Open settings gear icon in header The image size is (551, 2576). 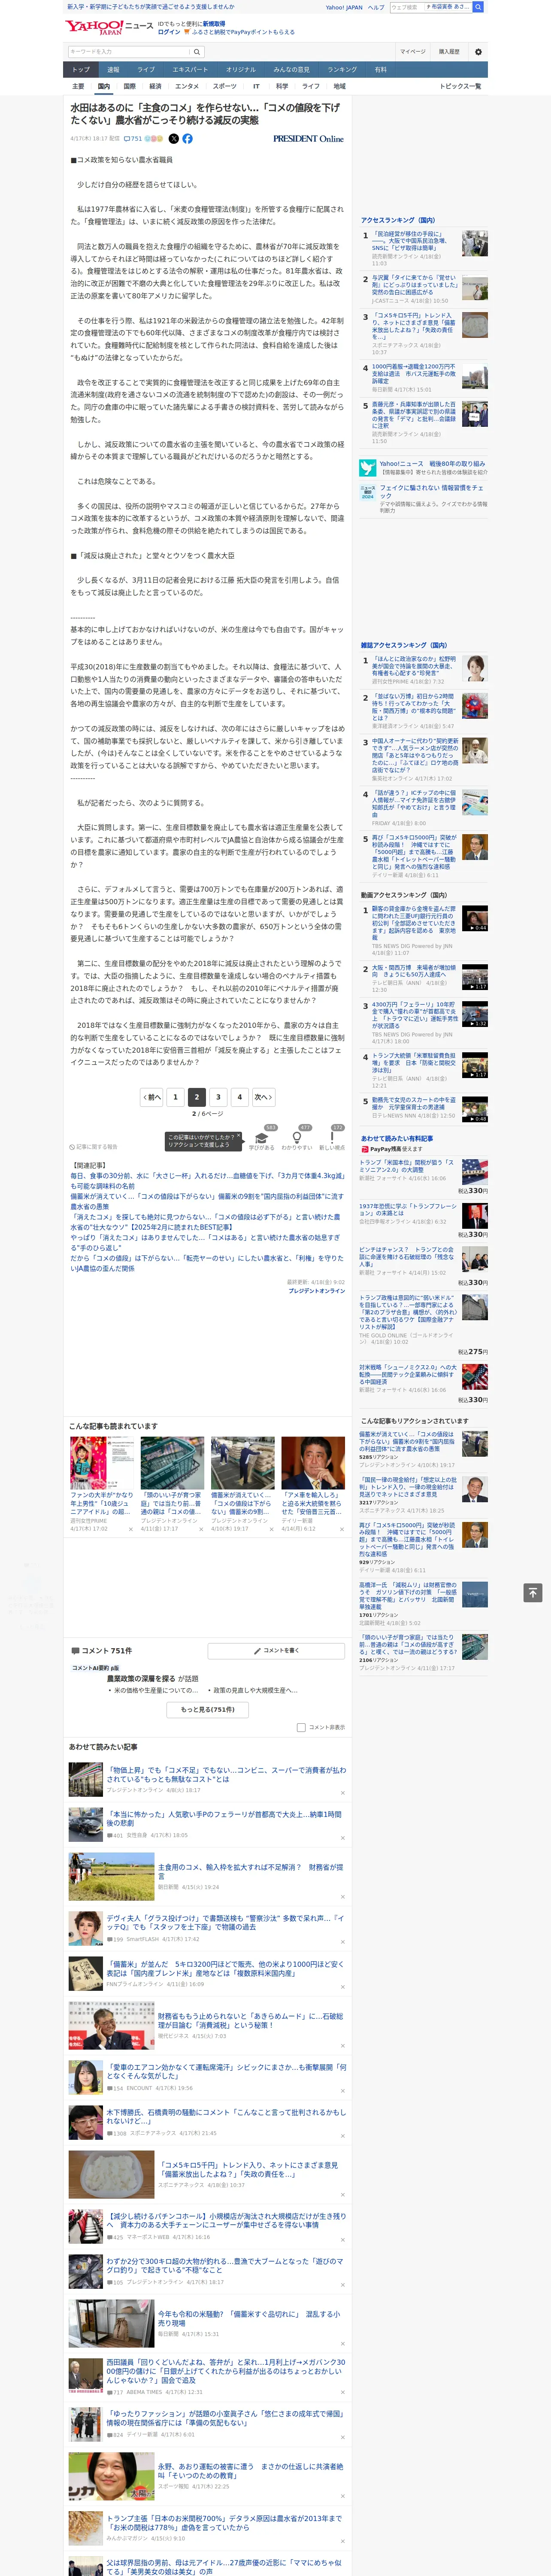[x=478, y=51]
